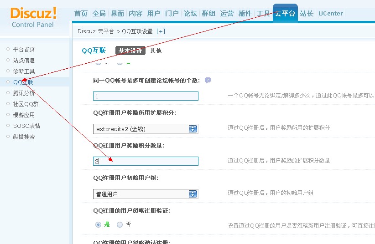Open SOSO表情 in sidebar

pos(27,126)
